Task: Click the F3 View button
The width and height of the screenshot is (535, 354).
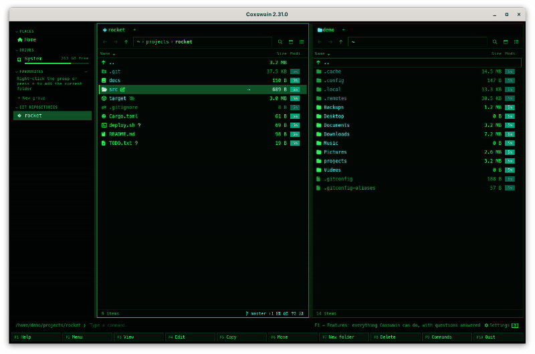Action: [x=139, y=337]
